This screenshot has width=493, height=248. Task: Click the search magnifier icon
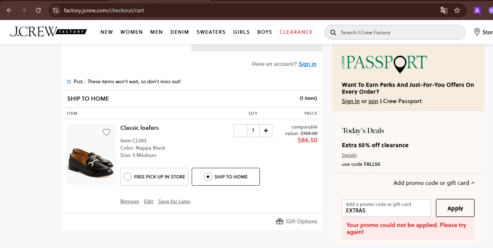coord(333,32)
